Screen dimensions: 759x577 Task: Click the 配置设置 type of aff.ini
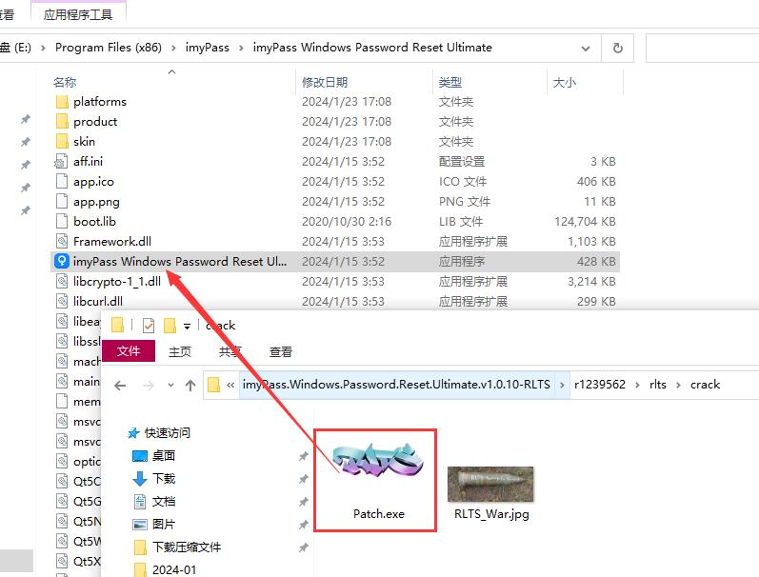[x=462, y=162]
